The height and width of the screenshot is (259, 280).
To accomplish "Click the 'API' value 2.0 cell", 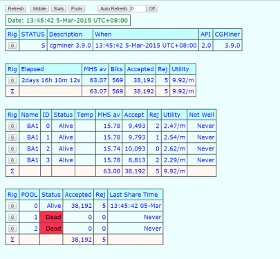I will (x=206, y=46).
